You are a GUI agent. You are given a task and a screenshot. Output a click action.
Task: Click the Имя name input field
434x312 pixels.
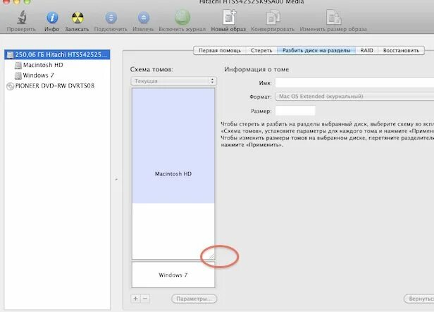(x=354, y=83)
